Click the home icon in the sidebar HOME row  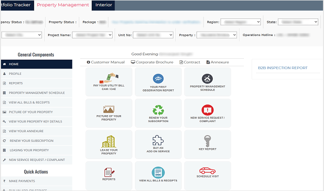4,64
